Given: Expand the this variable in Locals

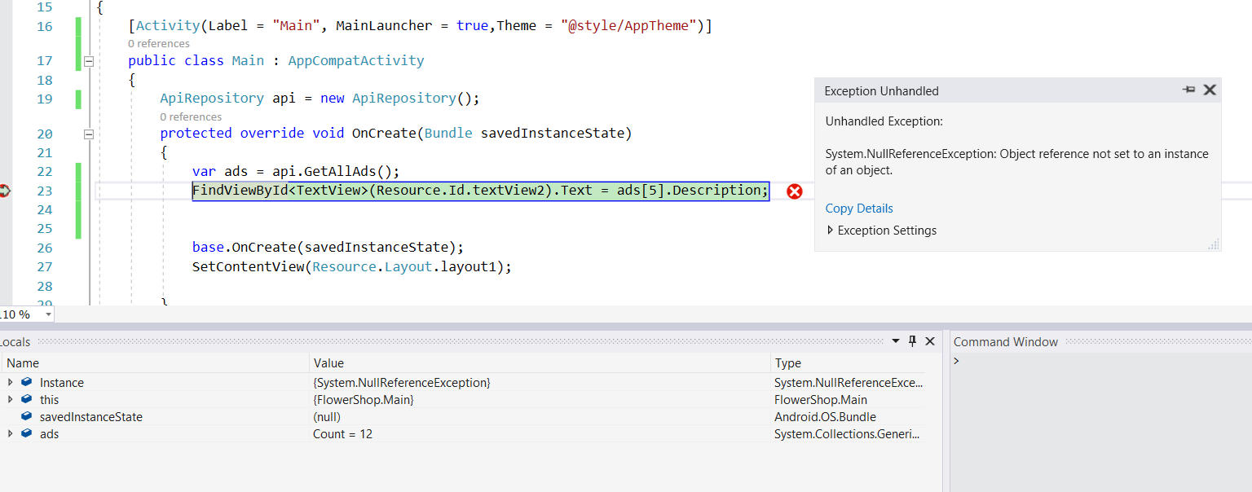Looking at the screenshot, I should click(10, 400).
